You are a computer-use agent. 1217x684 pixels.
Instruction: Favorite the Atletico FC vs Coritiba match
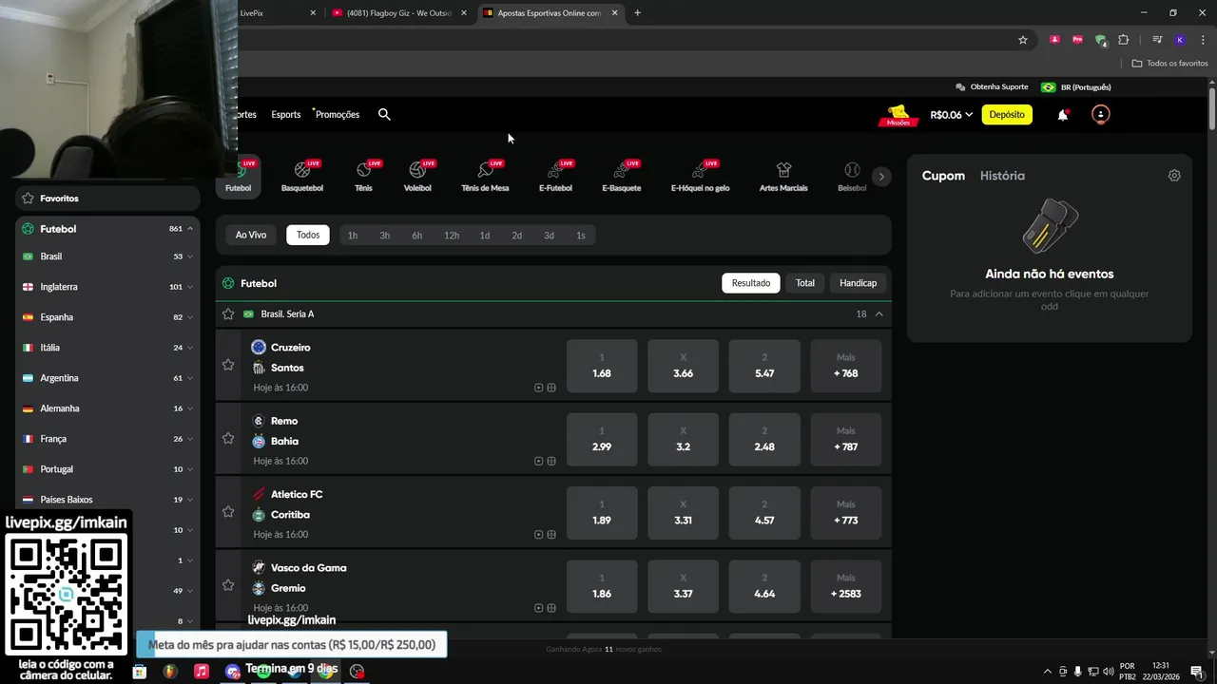coord(228,512)
